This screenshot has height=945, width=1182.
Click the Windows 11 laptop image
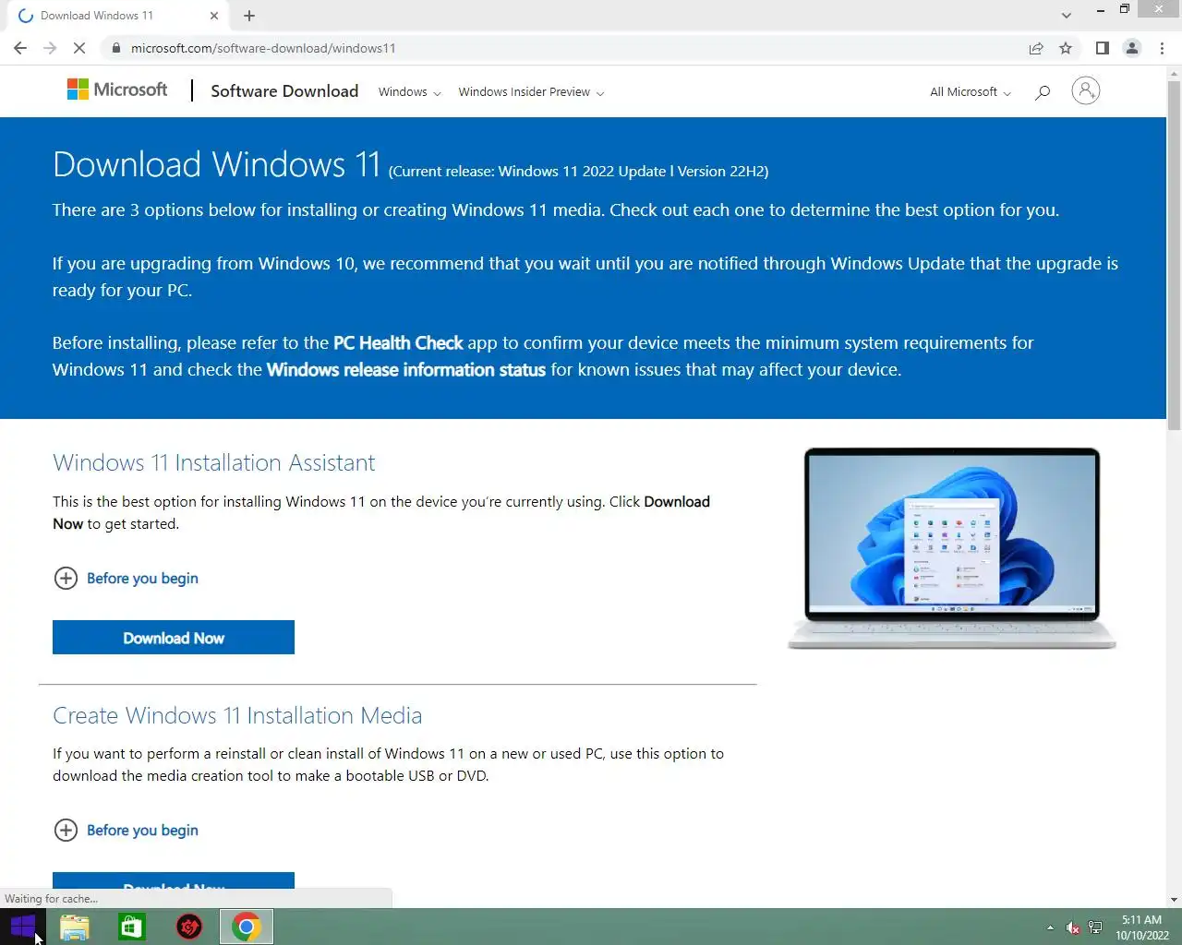pyautogui.click(x=952, y=548)
